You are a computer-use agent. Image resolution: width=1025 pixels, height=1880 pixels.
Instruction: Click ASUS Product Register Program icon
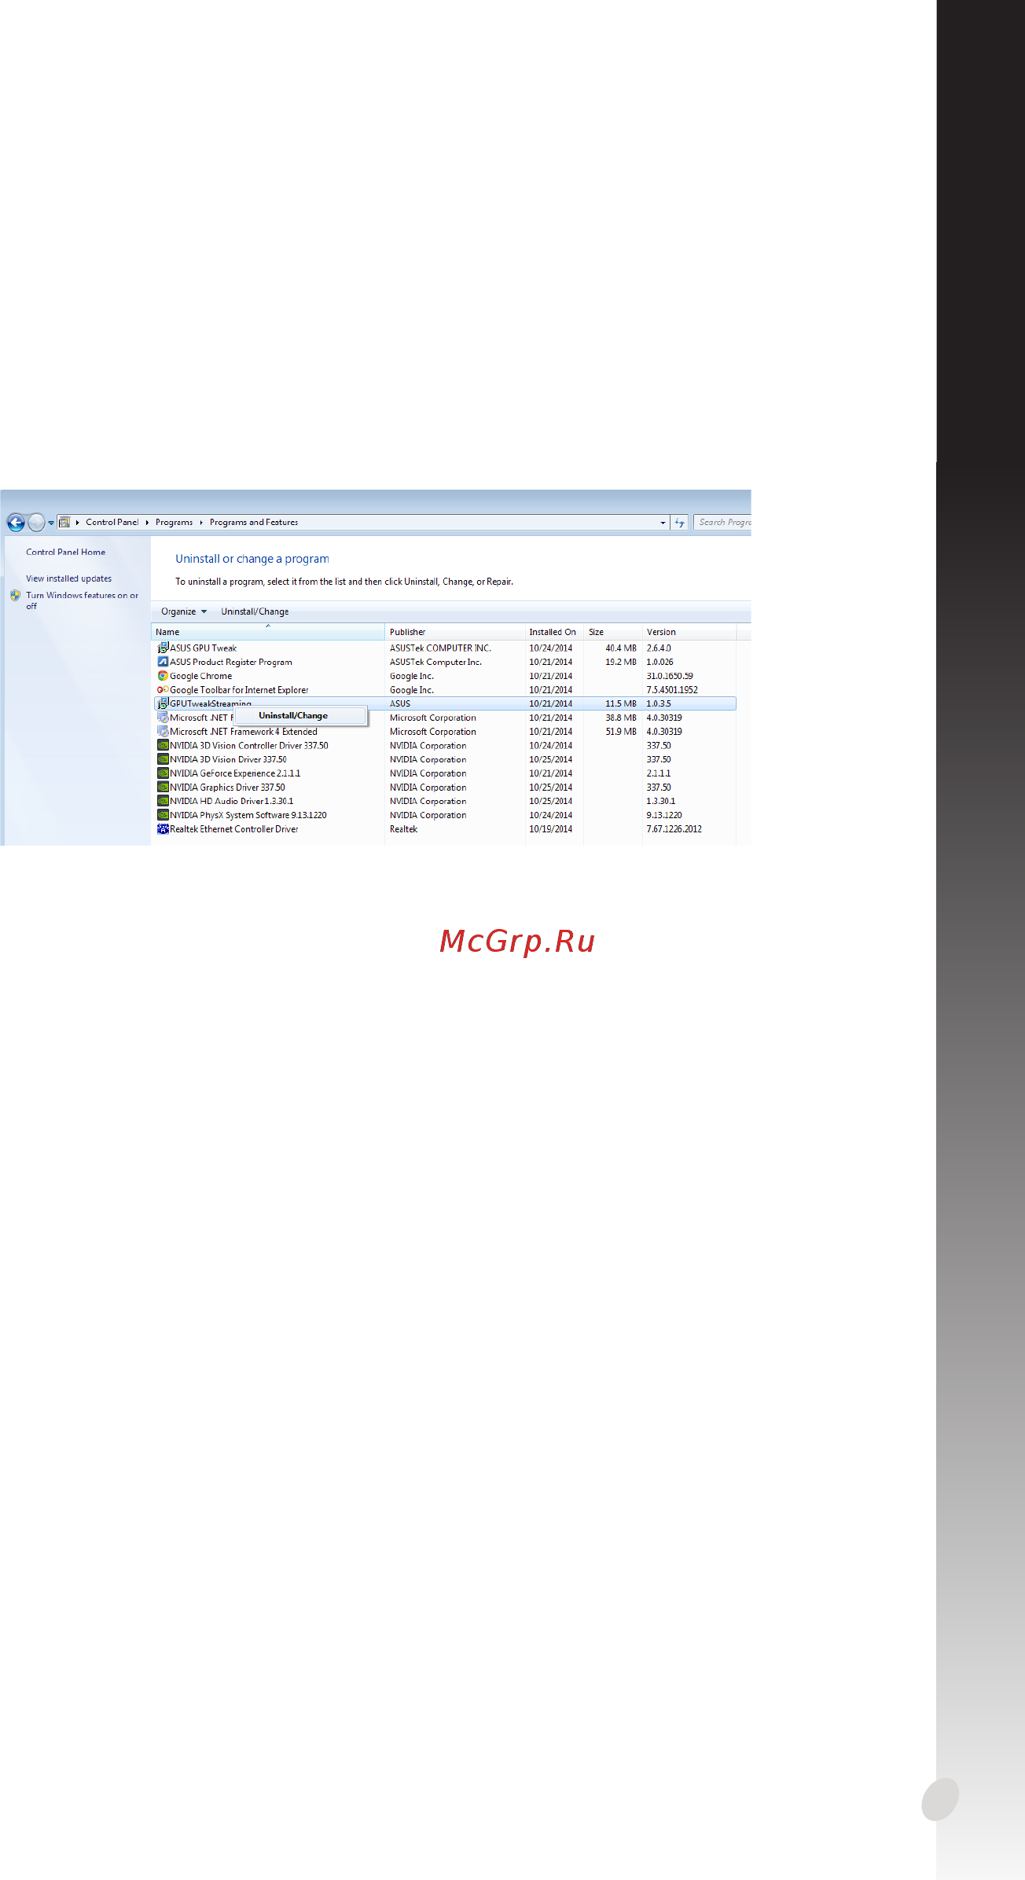(x=163, y=662)
